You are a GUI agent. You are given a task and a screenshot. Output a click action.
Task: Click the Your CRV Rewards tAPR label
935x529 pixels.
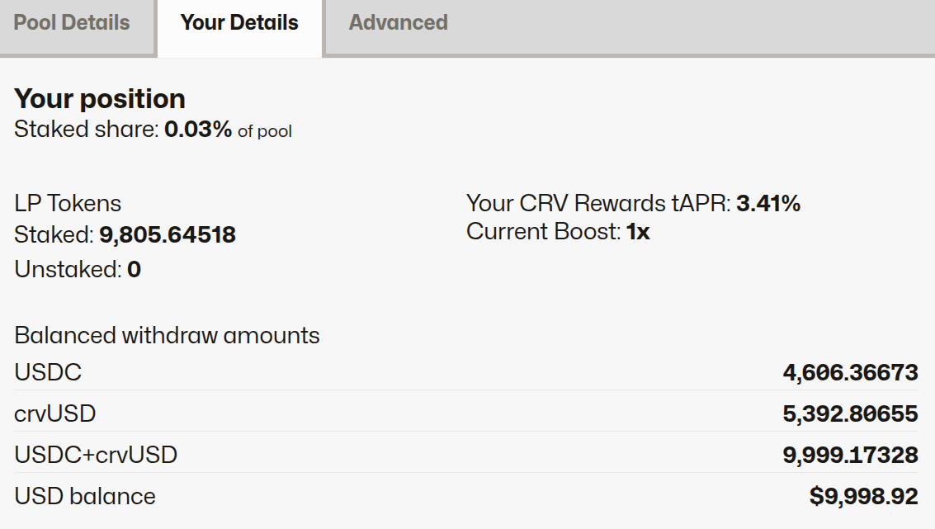tap(597, 203)
